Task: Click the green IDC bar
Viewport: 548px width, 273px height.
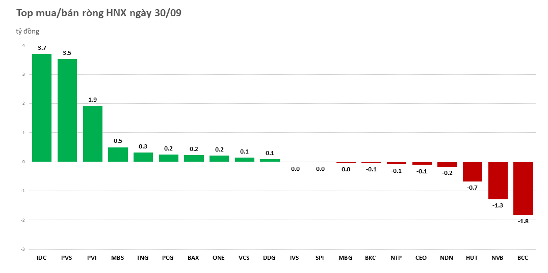Action: click(x=42, y=108)
